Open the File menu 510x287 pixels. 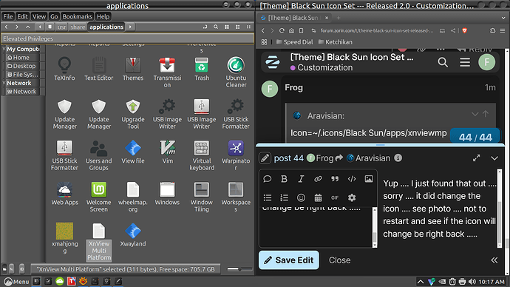coord(8,16)
